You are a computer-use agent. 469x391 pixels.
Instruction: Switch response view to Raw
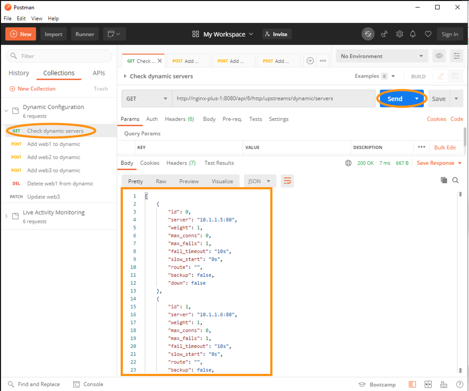click(161, 181)
